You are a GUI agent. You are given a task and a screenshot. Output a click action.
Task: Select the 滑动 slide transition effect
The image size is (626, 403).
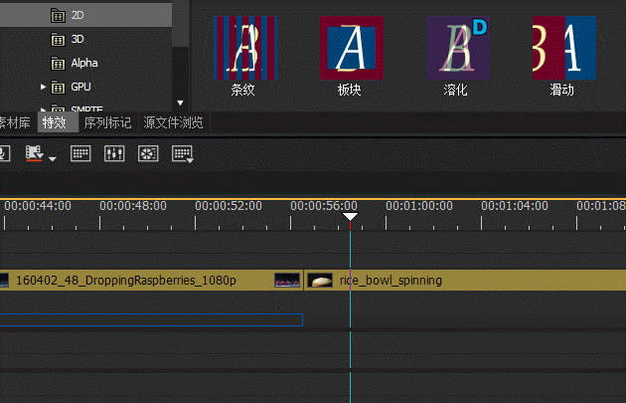pos(562,49)
